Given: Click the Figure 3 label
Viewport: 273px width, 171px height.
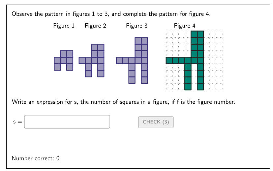Looking at the screenshot, I should (x=137, y=26).
